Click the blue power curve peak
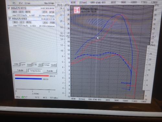 click(x=118, y=14)
